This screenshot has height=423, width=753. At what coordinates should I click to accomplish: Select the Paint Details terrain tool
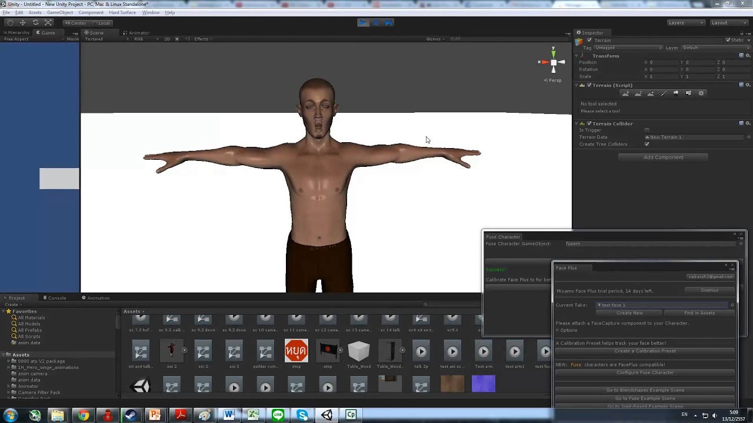(688, 93)
